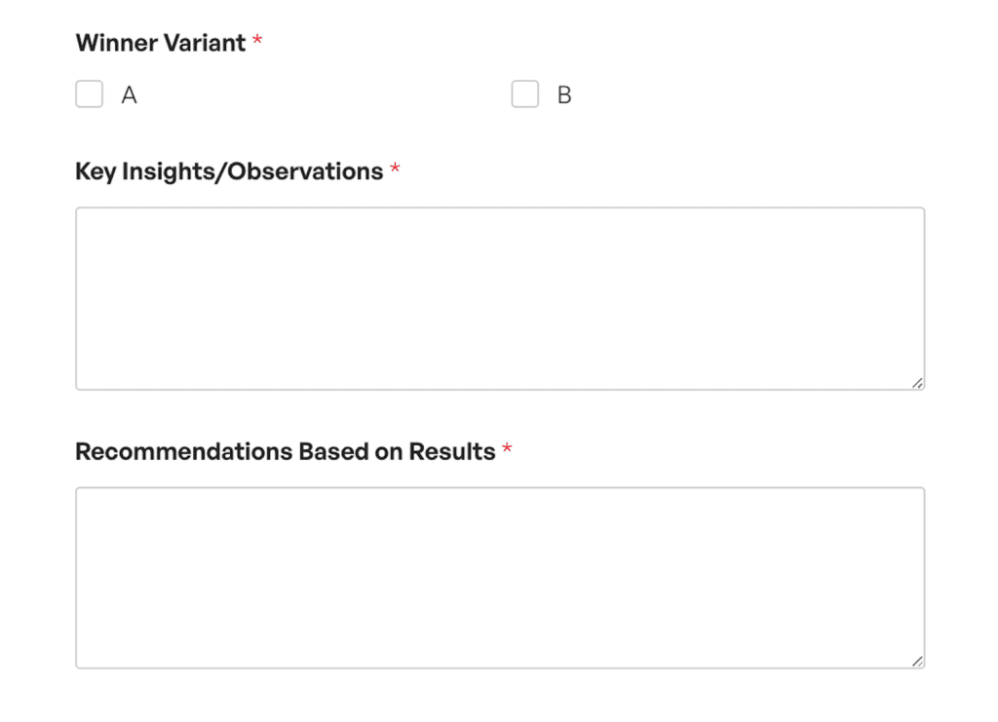Click the "Key Insights" part of the label
The height and width of the screenshot is (722, 998).
tap(146, 171)
